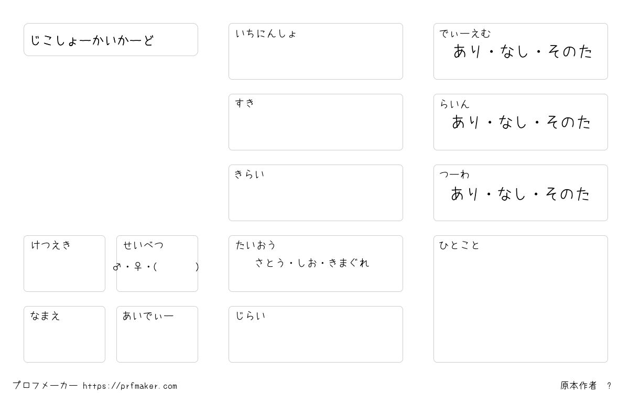
Task: Open the https://prfmaker.com link
Action: coord(130,386)
